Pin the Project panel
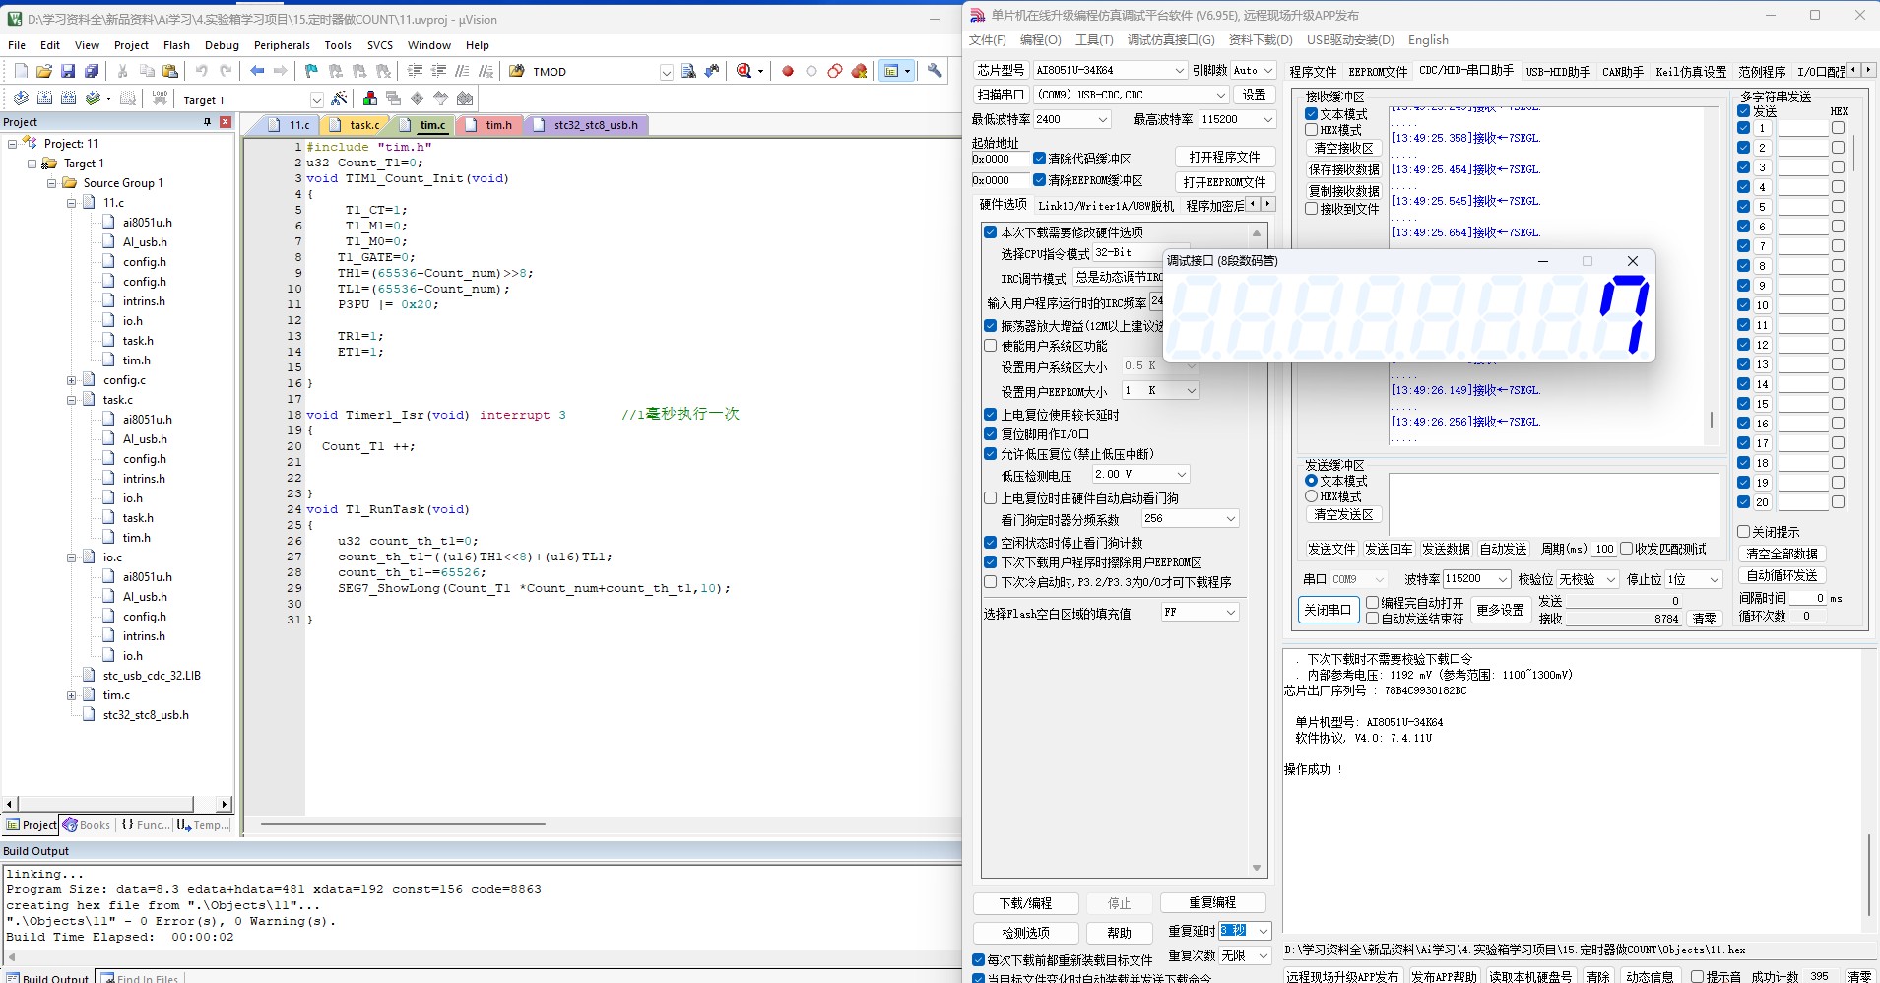Screen dimensions: 1880x983 [x=207, y=122]
